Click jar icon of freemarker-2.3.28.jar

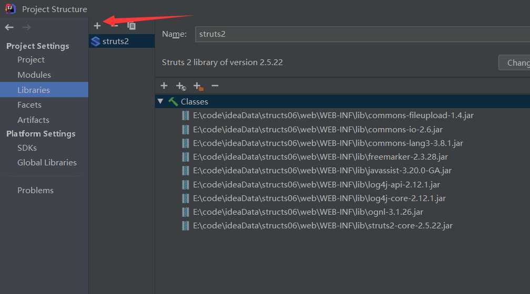pos(185,156)
